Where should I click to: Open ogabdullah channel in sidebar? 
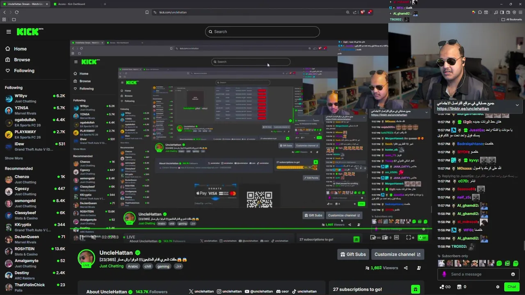coord(35,123)
